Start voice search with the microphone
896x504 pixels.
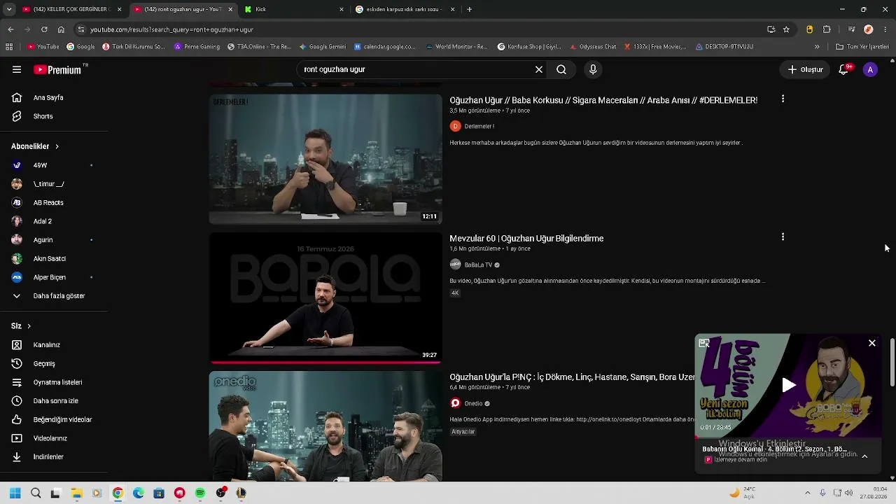point(593,70)
